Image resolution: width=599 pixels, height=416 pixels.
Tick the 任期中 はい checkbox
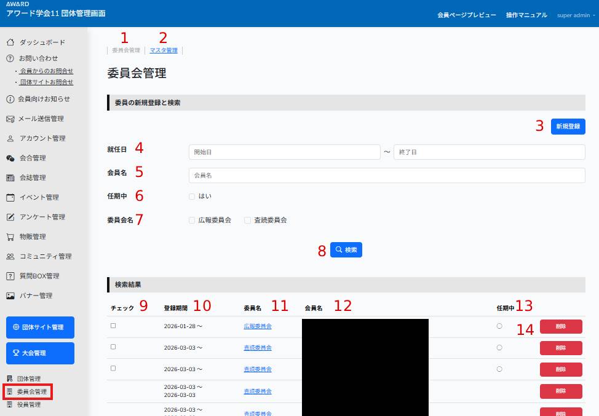tap(192, 197)
